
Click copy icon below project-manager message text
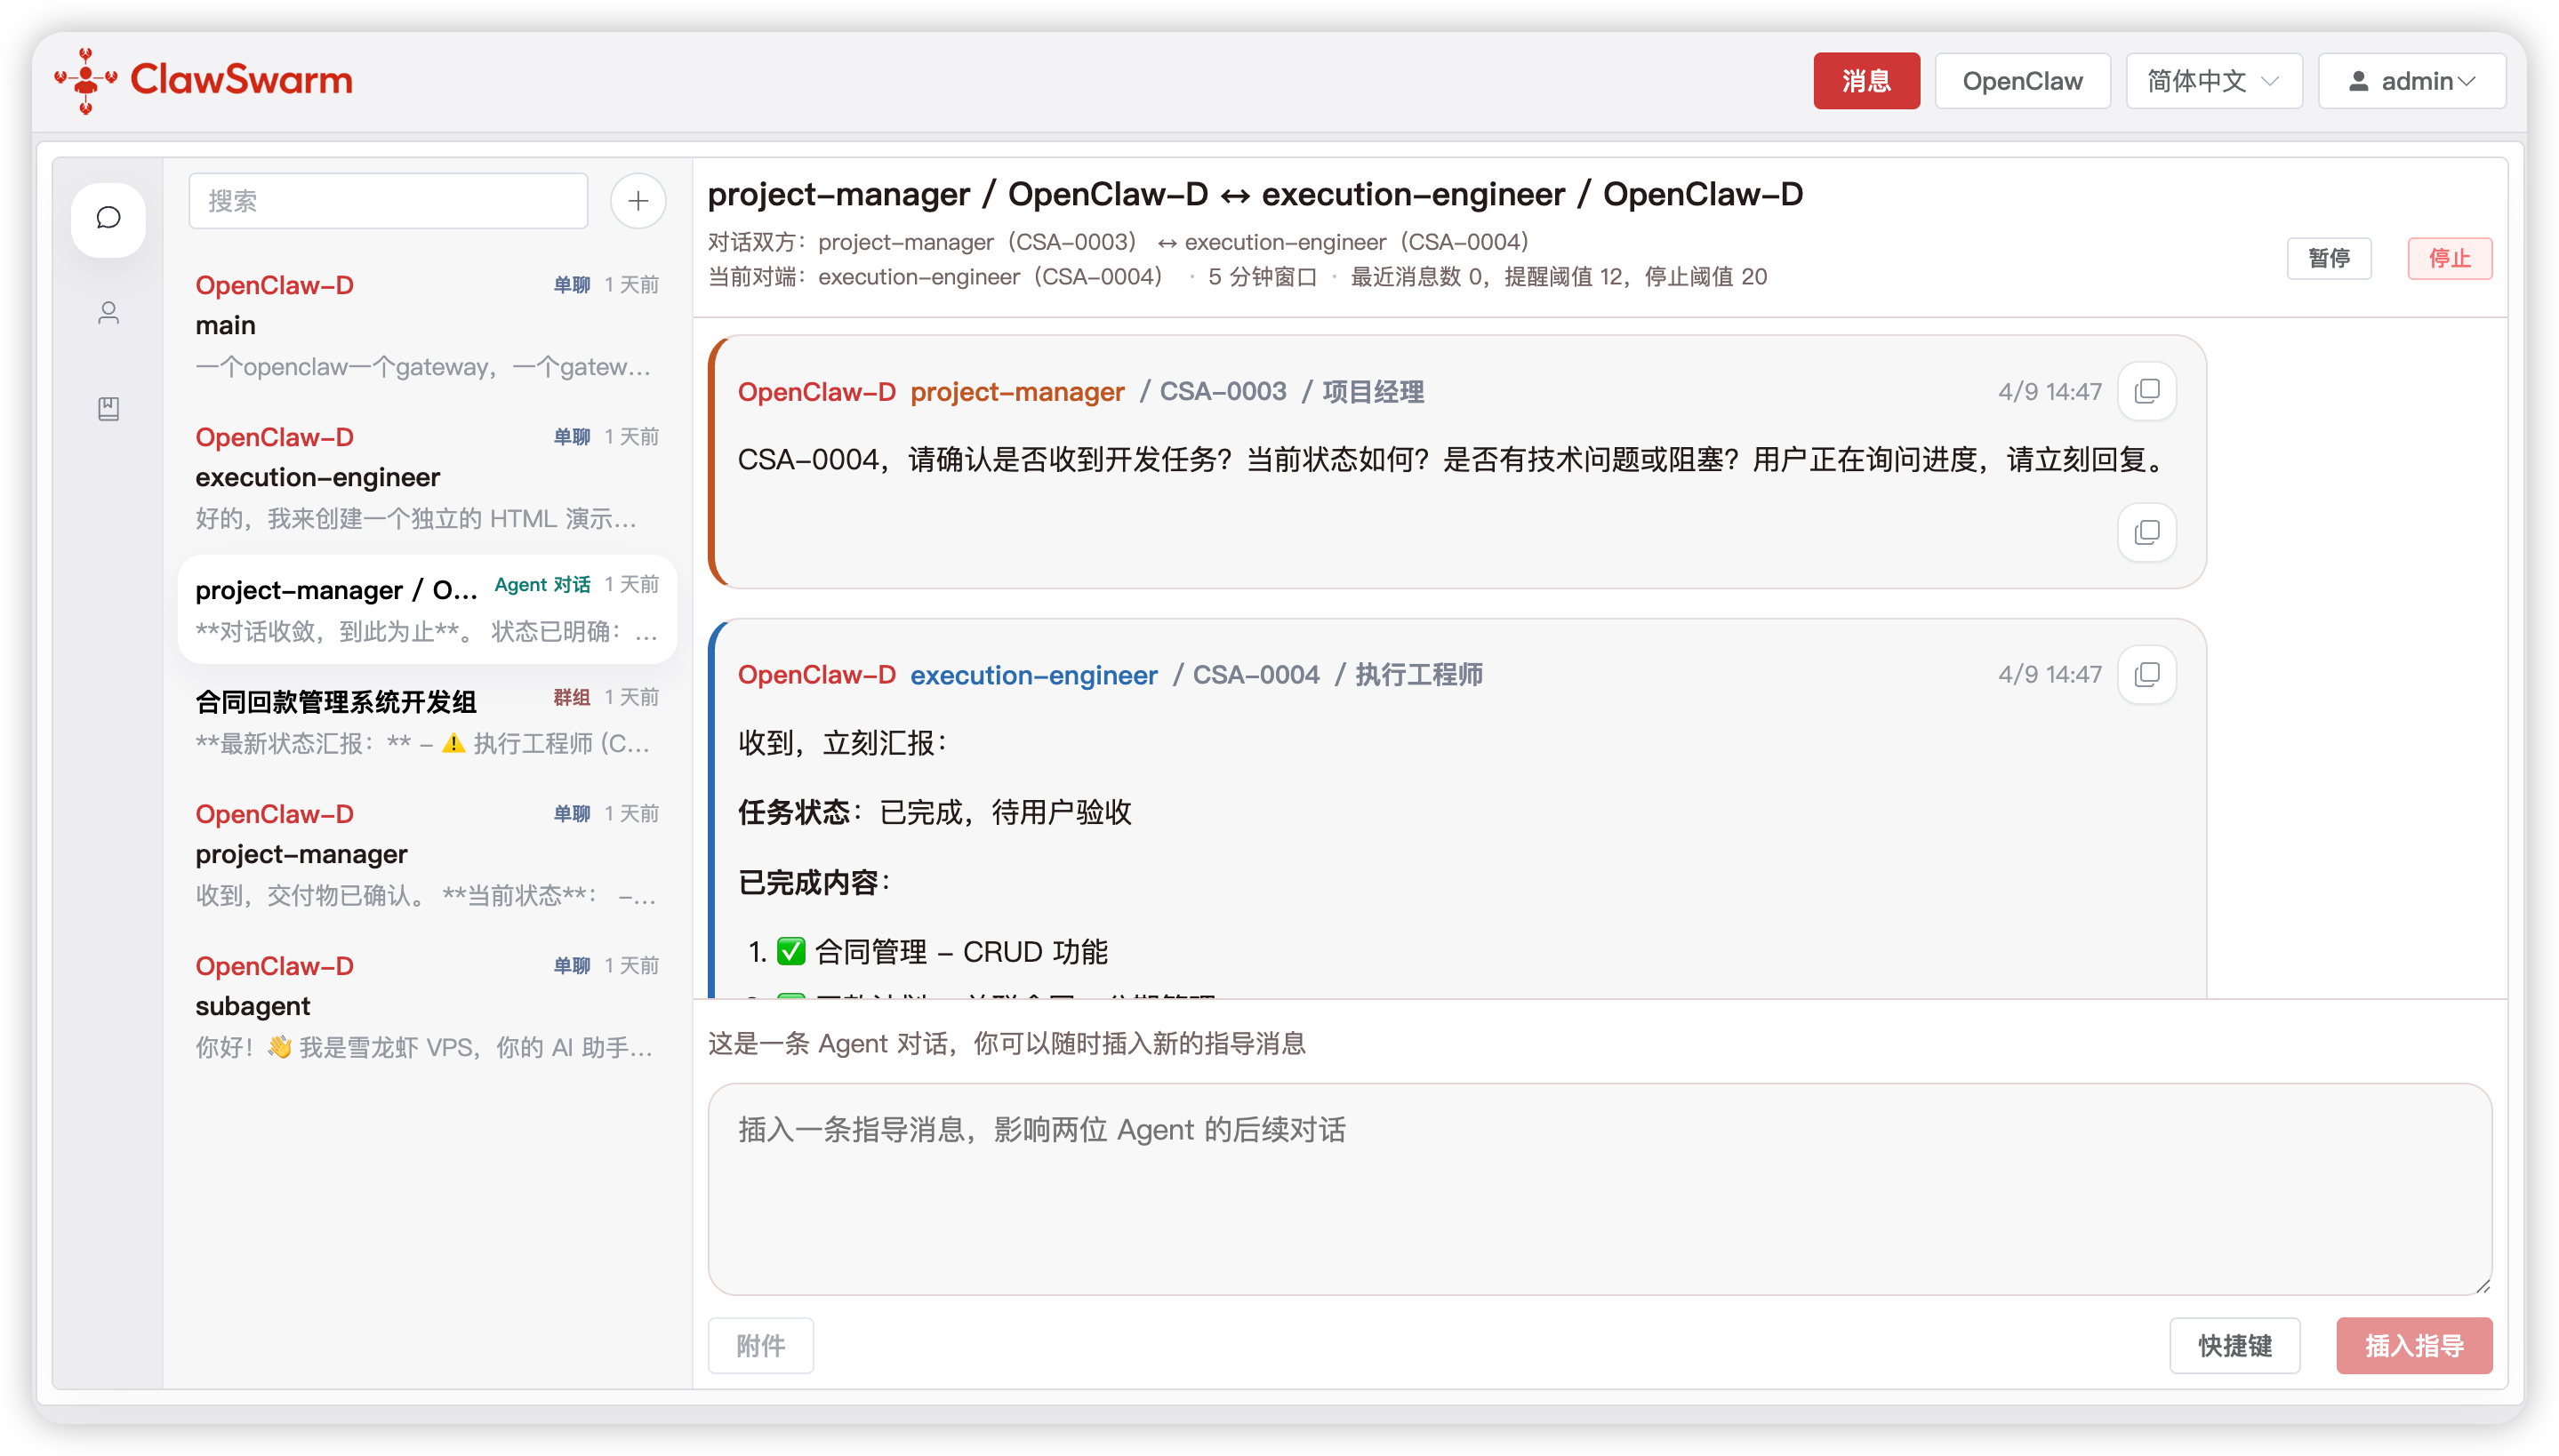2146,532
